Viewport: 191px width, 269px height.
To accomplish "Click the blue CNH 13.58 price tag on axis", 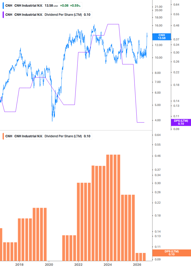I will click(x=162, y=37).
